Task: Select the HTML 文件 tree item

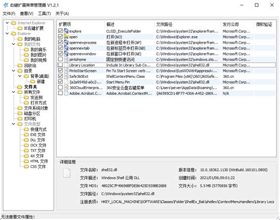Action: [39, 161]
